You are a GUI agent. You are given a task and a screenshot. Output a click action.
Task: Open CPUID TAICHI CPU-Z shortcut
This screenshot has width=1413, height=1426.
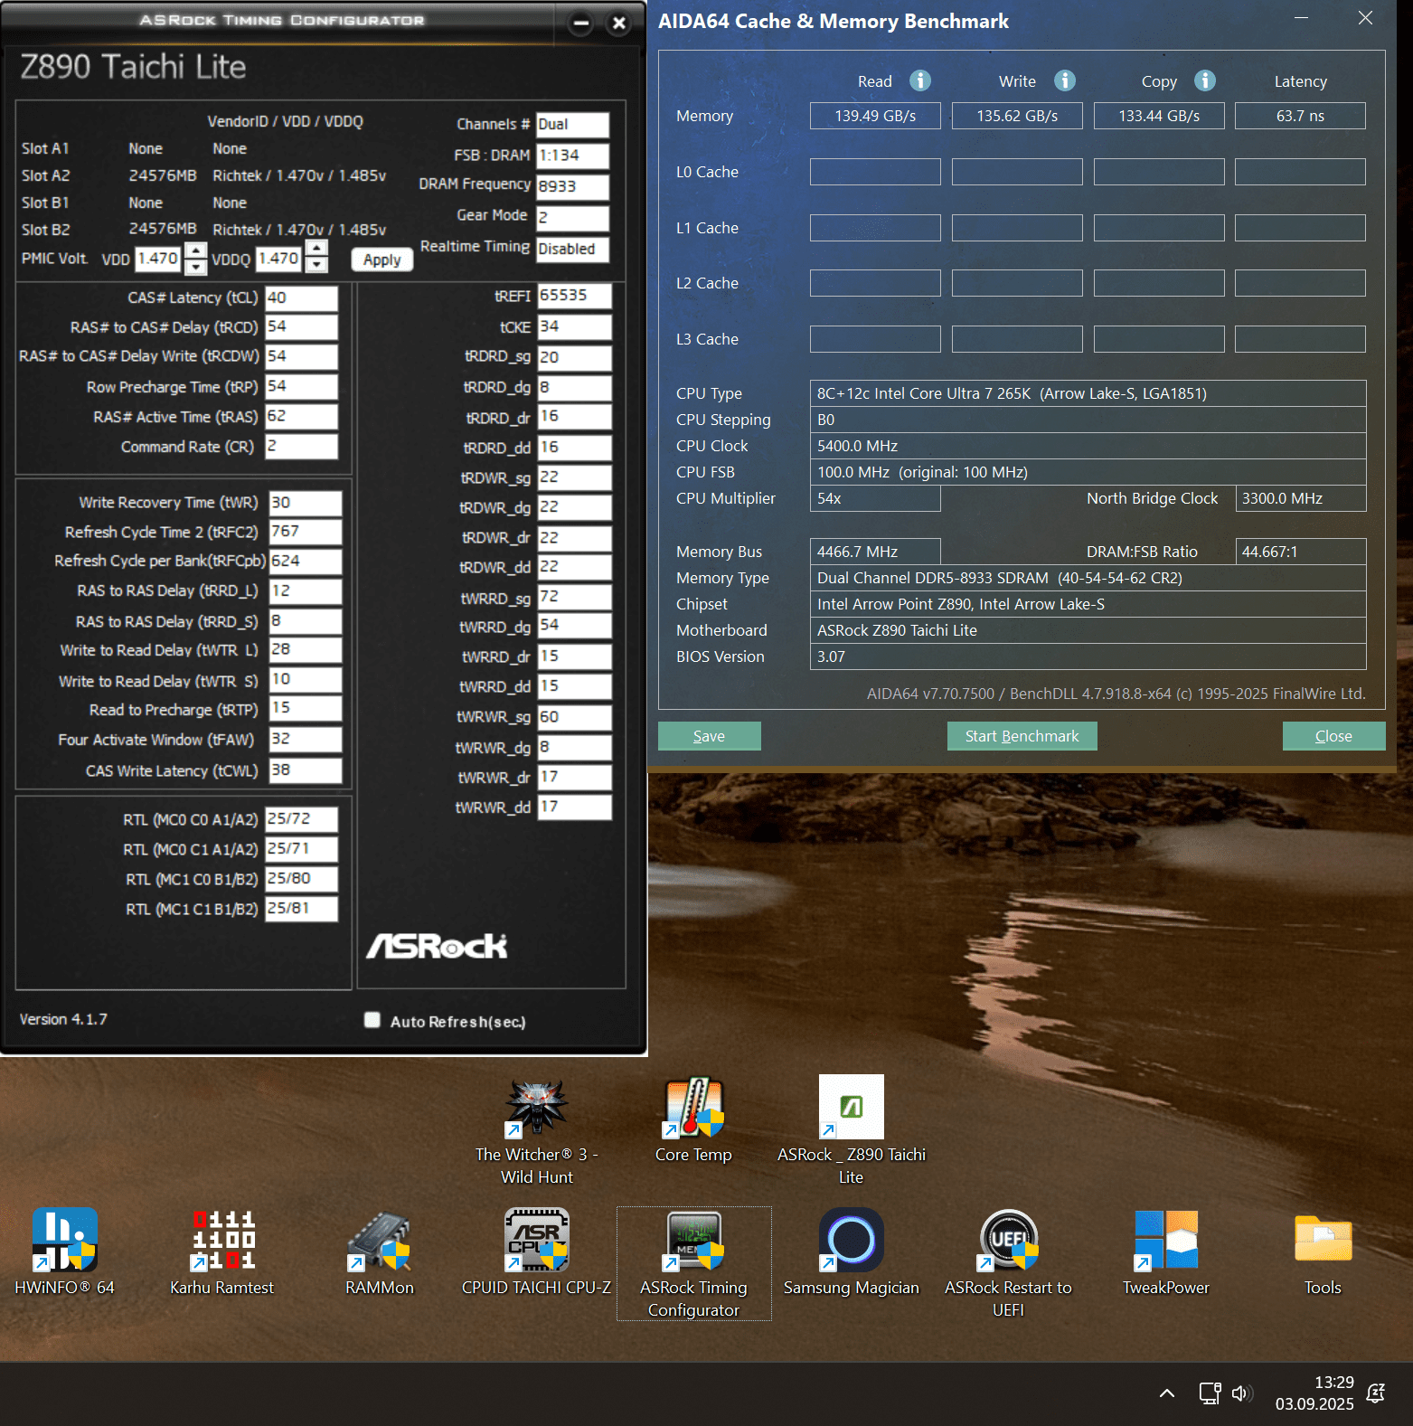click(x=537, y=1251)
